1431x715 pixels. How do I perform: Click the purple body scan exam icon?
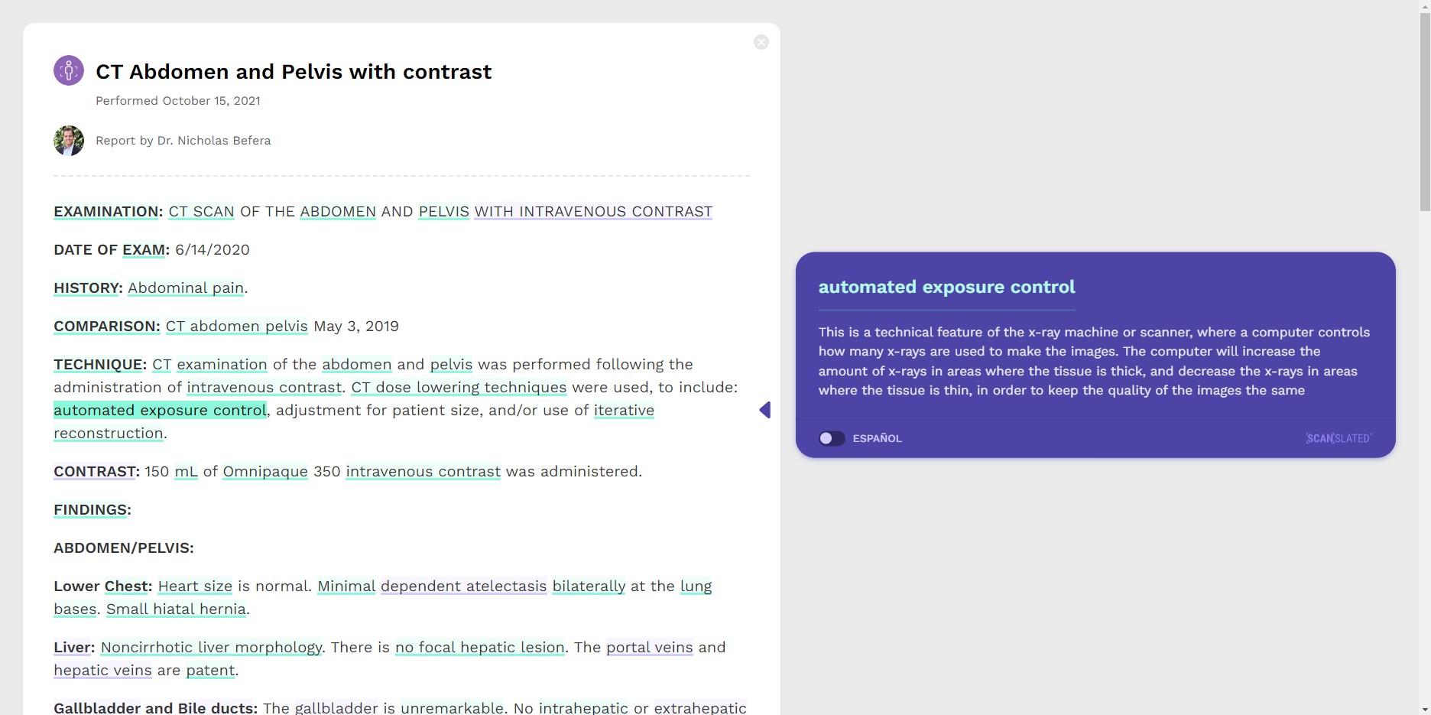click(69, 70)
